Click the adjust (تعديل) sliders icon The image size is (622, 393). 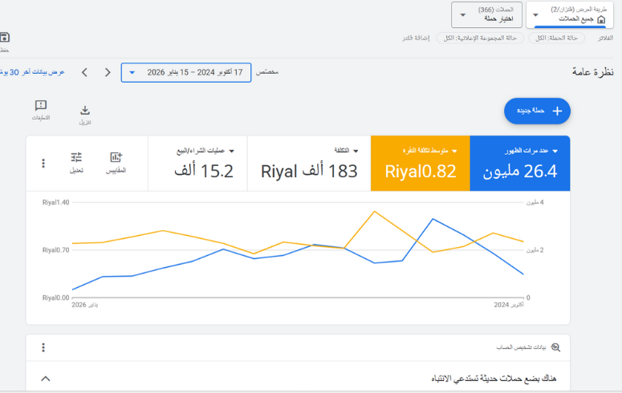pyautogui.click(x=76, y=158)
